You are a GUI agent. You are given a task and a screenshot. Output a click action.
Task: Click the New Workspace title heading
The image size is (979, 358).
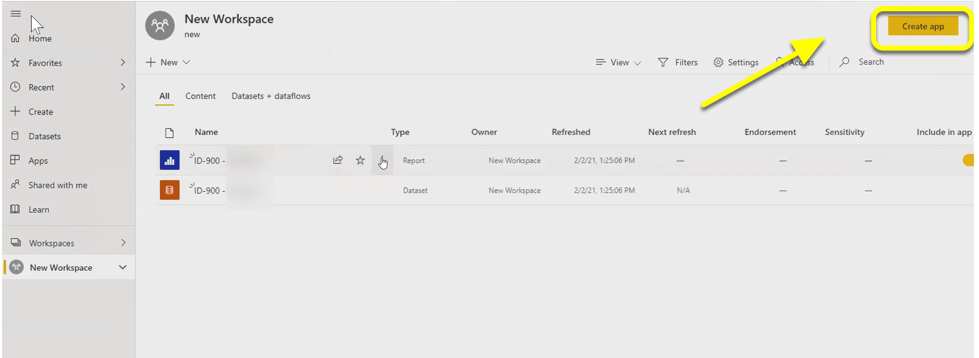229,19
